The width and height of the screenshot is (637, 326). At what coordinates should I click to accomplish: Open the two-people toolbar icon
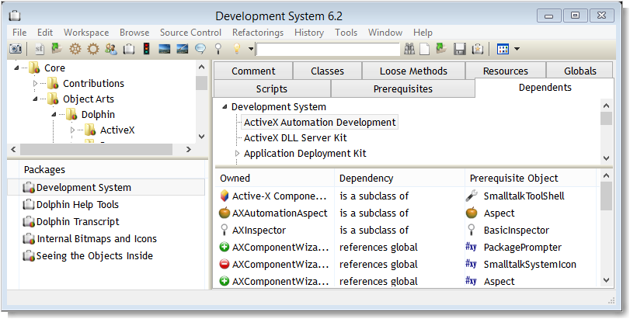pyautogui.click(x=111, y=49)
